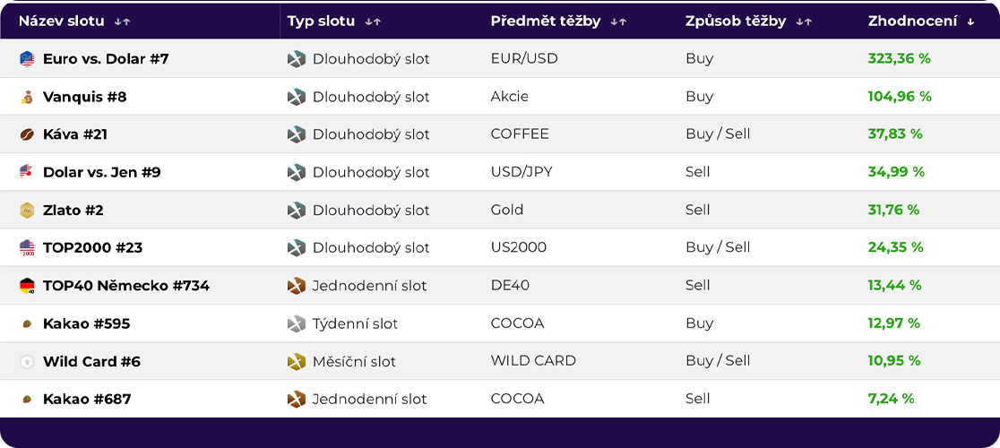Sort by Předmět těžby column arrows
The width and height of the screenshot is (1000, 448).
tap(618, 22)
